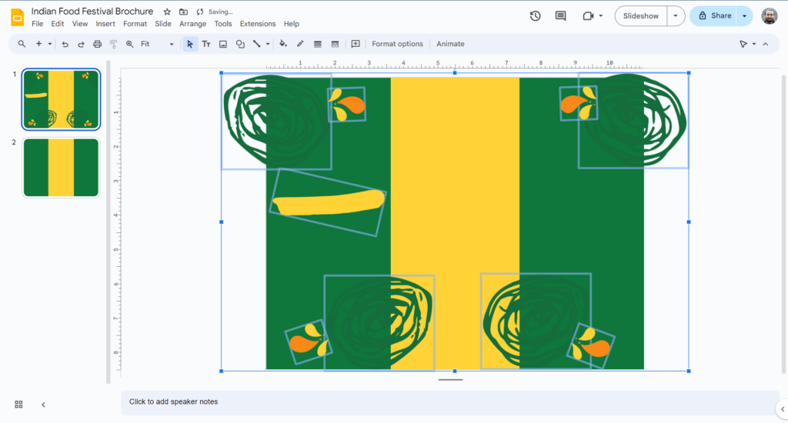Click the Animate button
The width and height of the screenshot is (788, 423).
[x=450, y=44]
